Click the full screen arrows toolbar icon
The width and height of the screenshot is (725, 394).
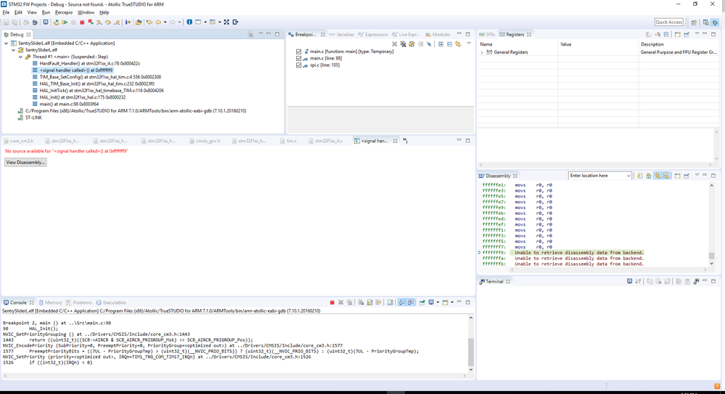(226, 22)
